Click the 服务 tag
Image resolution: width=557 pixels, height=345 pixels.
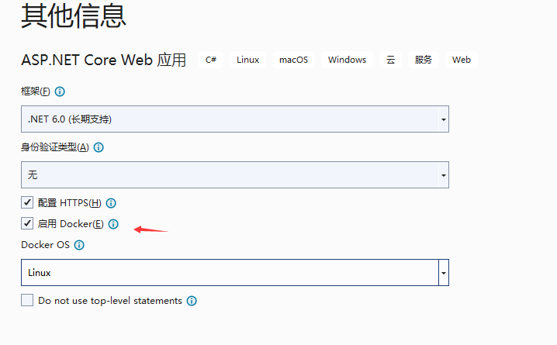(423, 60)
